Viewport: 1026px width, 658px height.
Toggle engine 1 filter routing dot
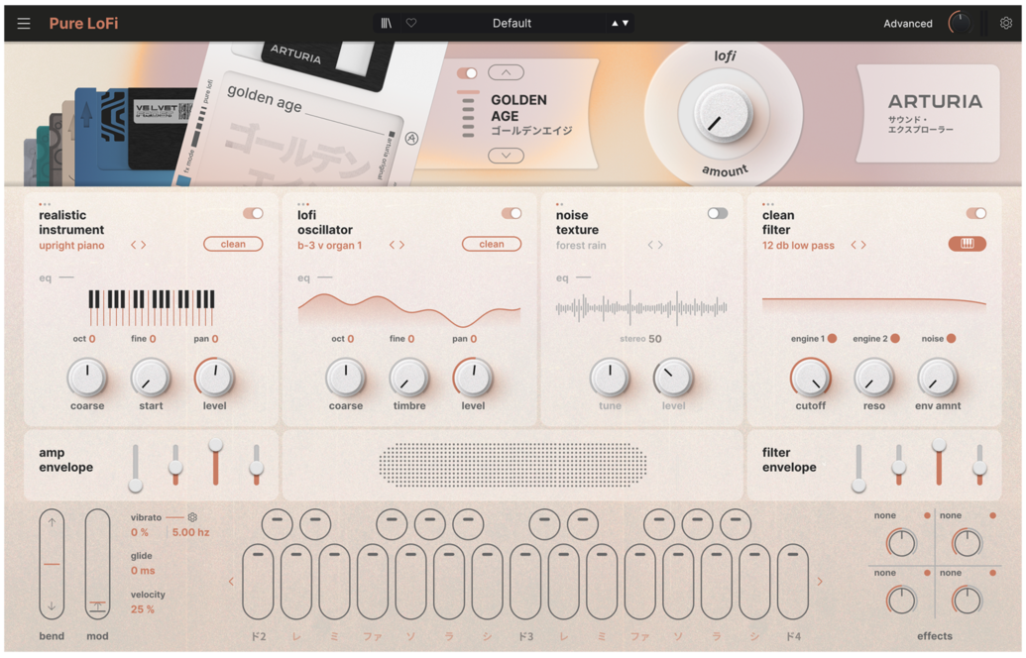click(x=832, y=338)
